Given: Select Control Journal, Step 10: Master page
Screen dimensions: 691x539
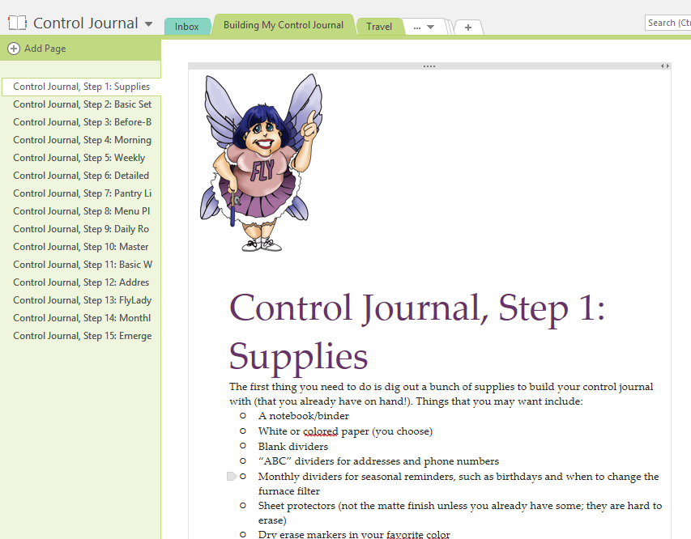Looking at the screenshot, I should click(x=80, y=246).
